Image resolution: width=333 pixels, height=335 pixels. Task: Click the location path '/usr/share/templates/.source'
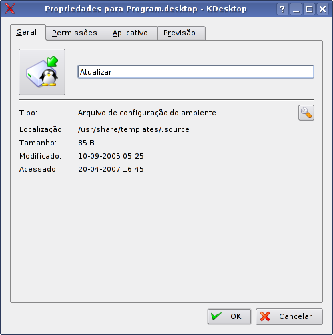coord(134,129)
